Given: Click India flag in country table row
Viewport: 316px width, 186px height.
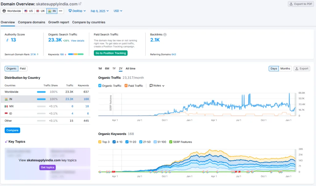Looking at the screenshot, I should (x=6, y=99).
